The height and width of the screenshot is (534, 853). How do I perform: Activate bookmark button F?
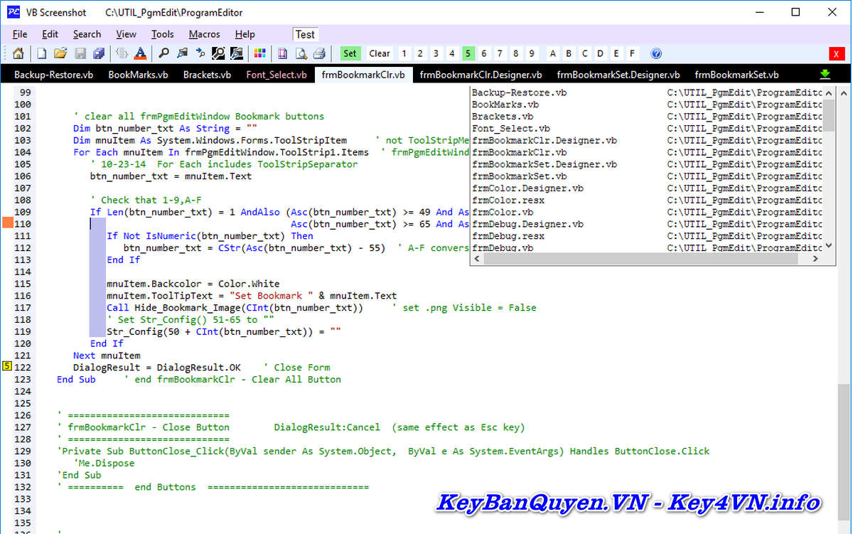pyautogui.click(x=633, y=53)
